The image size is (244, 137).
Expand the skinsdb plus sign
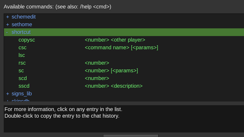click(x=8, y=100)
